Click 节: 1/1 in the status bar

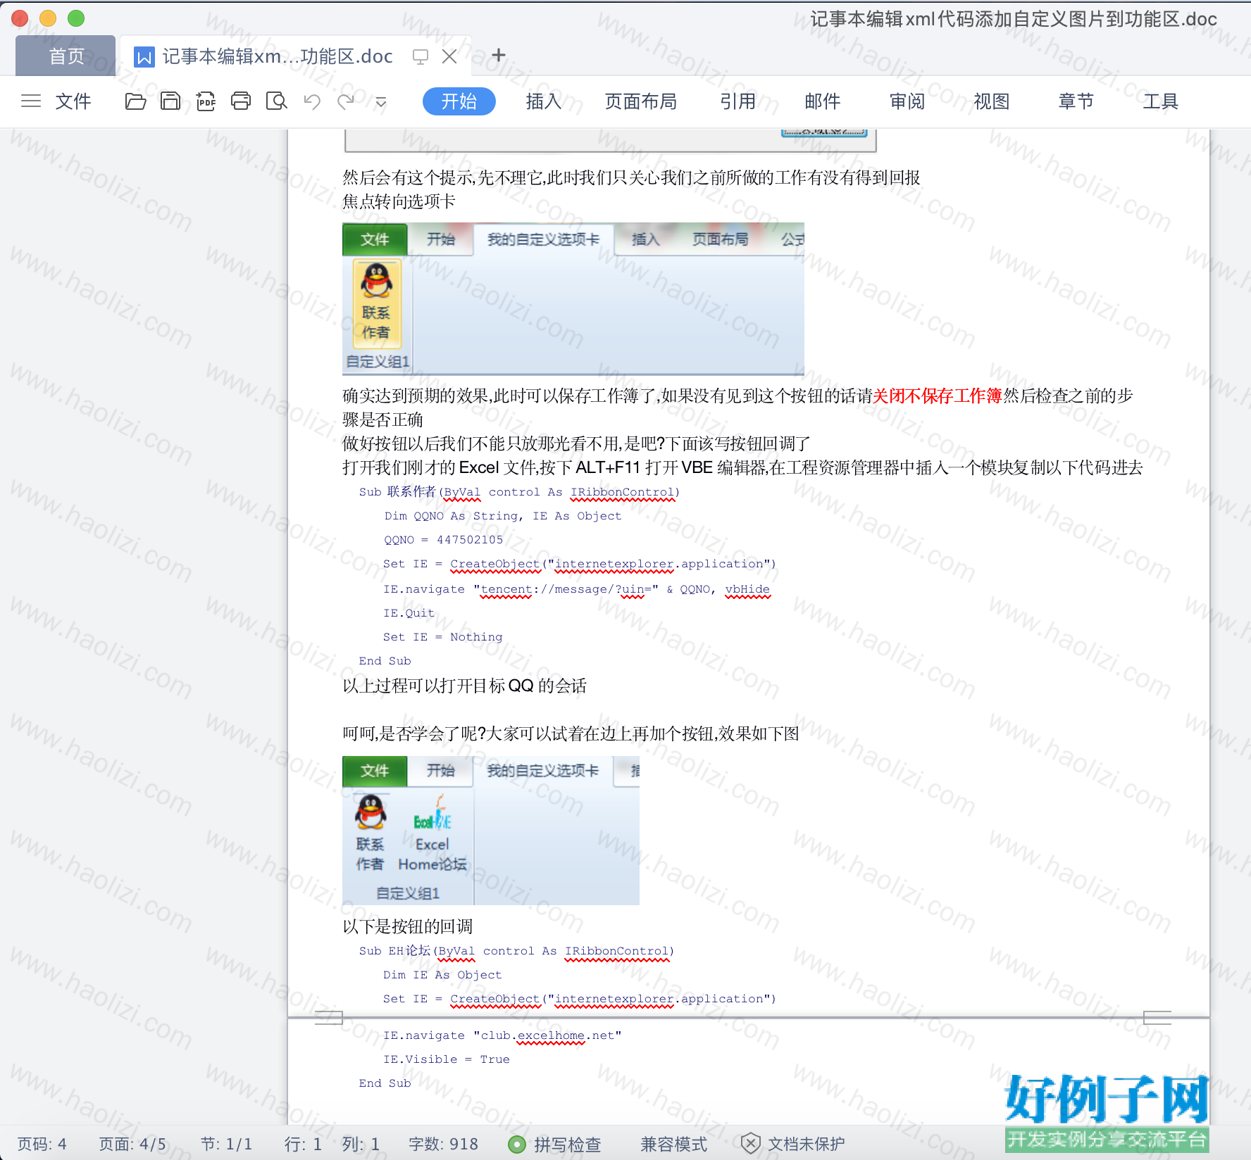point(226,1144)
